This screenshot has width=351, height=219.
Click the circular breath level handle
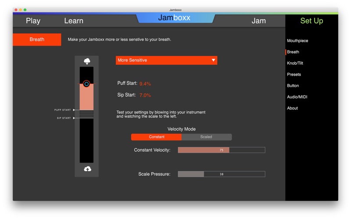(86, 84)
